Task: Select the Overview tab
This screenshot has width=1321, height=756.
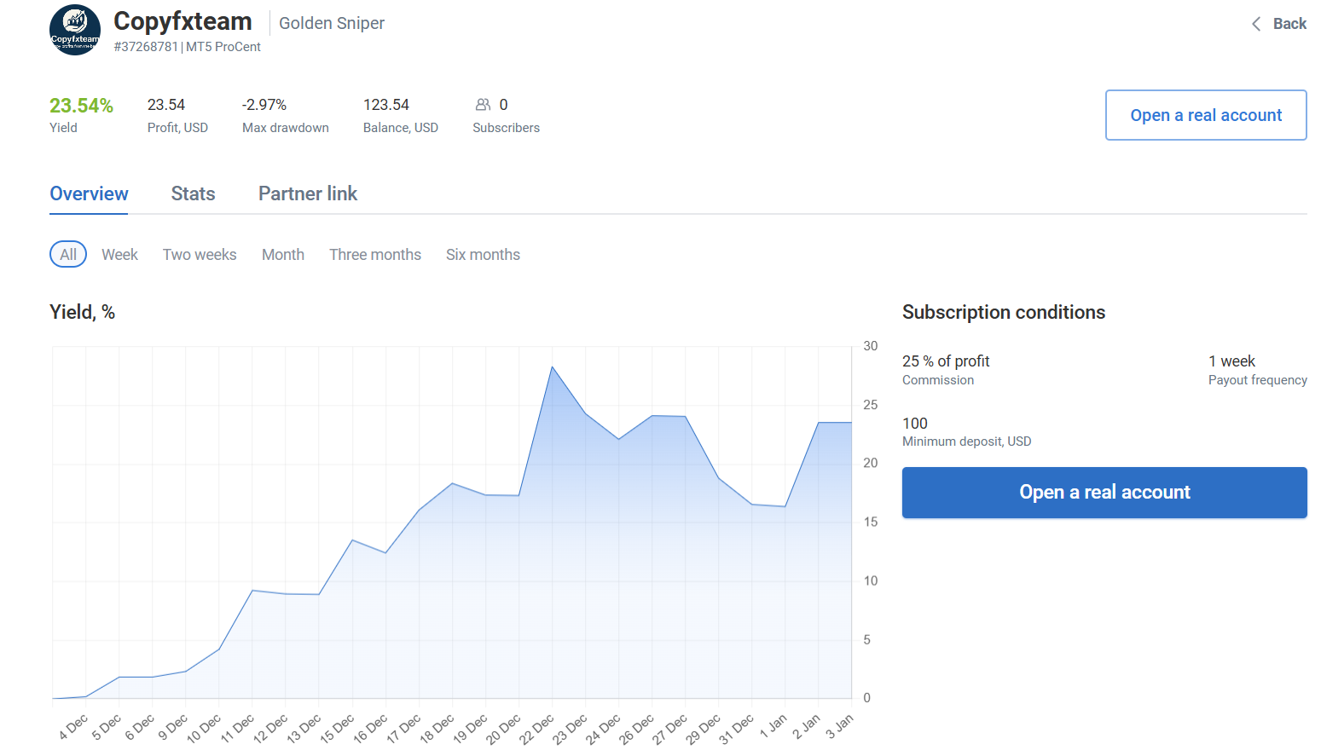Action: pos(89,193)
